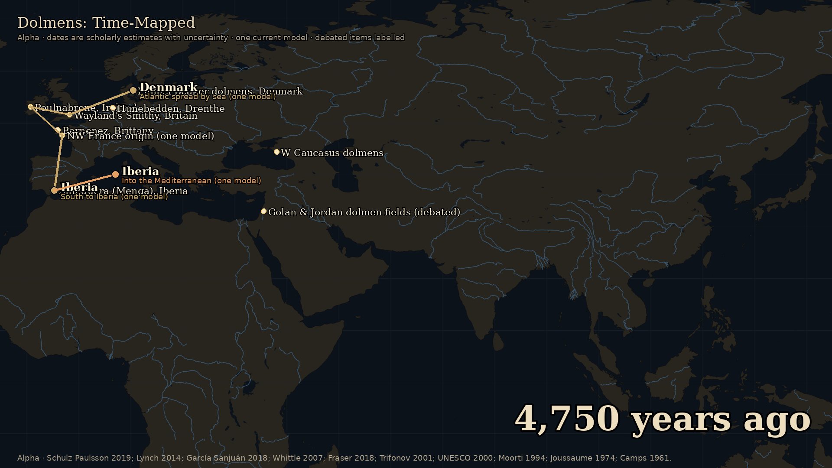Click the 'Dolmens: Time-Mapped' title

click(x=106, y=23)
